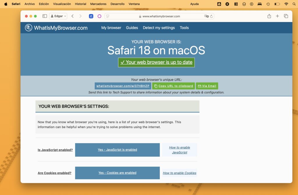
Task: Open the Tools nav item
Action: [184, 28]
